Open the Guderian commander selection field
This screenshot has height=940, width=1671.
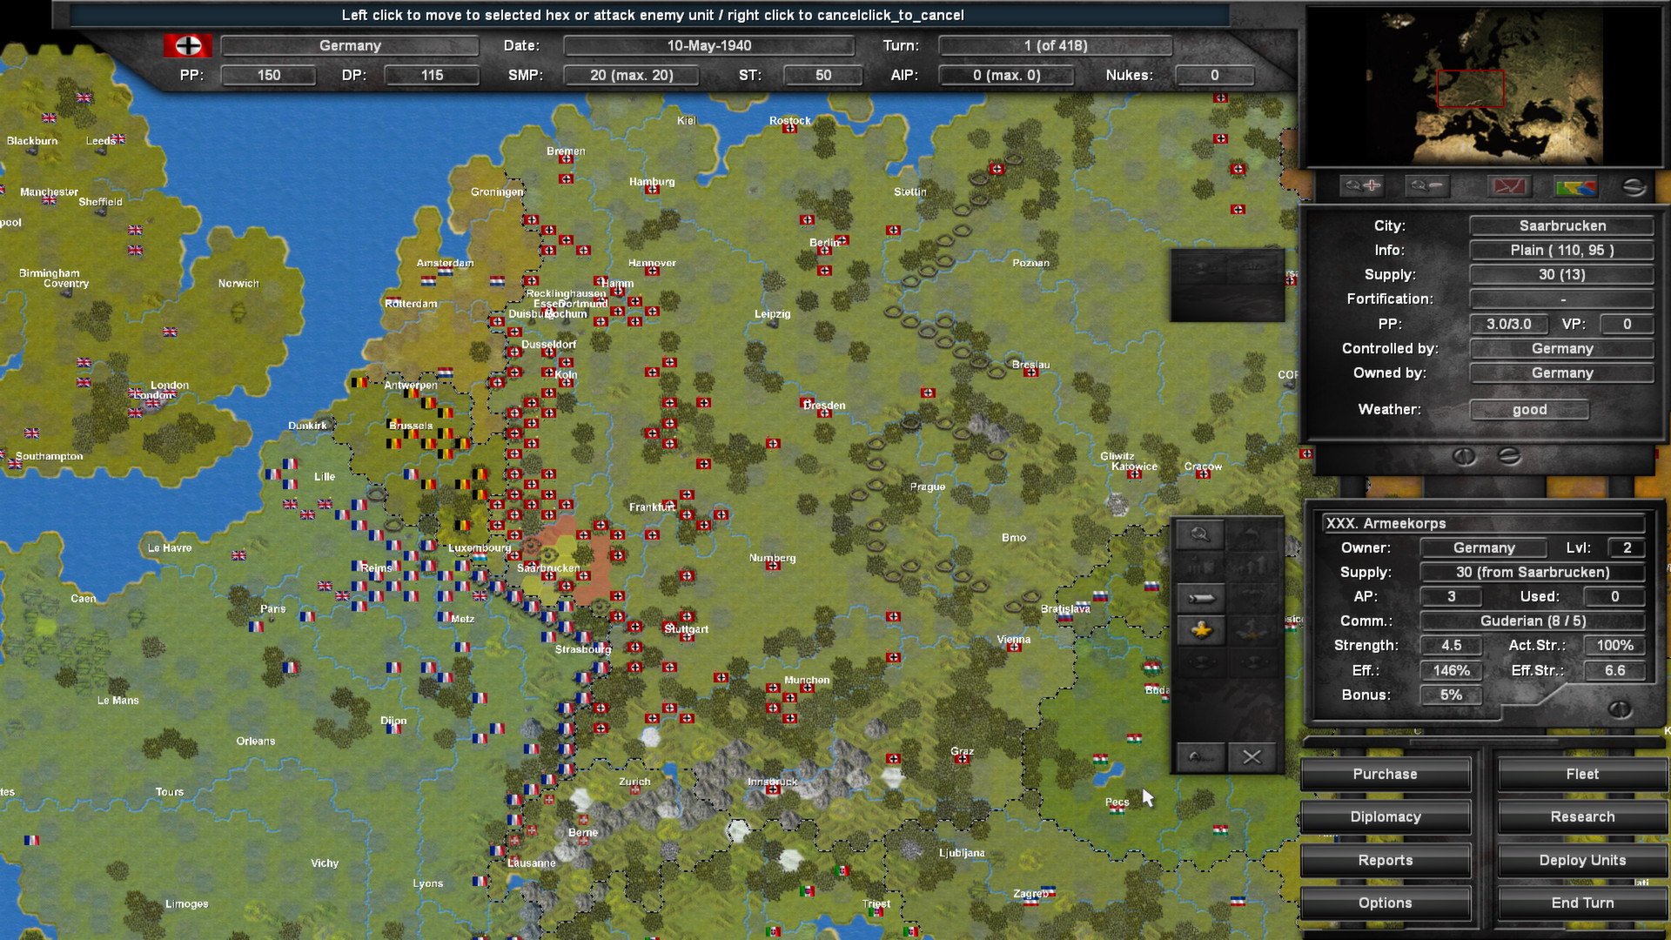coord(1534,621)
